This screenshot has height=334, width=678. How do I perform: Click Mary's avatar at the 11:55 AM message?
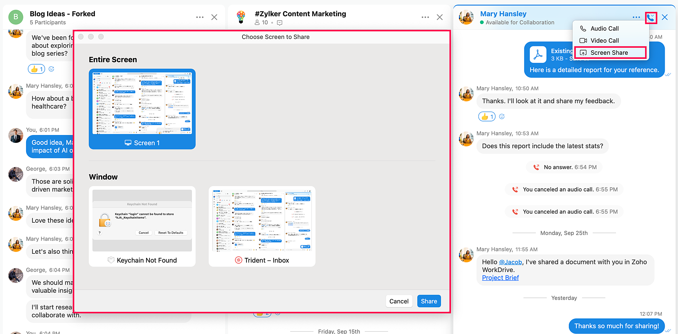coord(466,255)
